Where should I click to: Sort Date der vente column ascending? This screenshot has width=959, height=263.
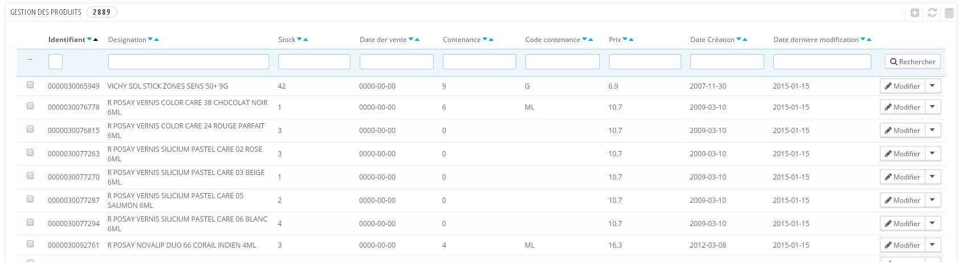pos(417,40)
